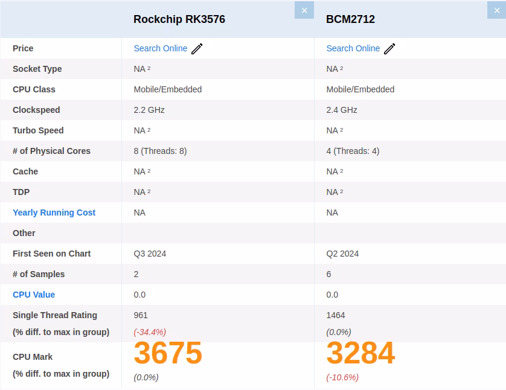Click Mobile/Embedded class for BCM2712

[x=360, y=89]
